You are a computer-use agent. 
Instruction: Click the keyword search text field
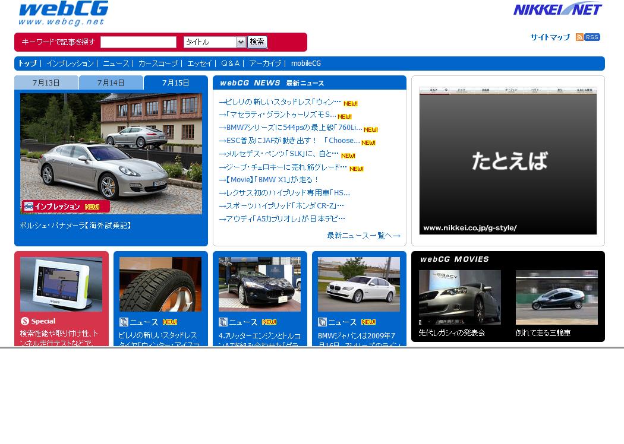point(138,42)
